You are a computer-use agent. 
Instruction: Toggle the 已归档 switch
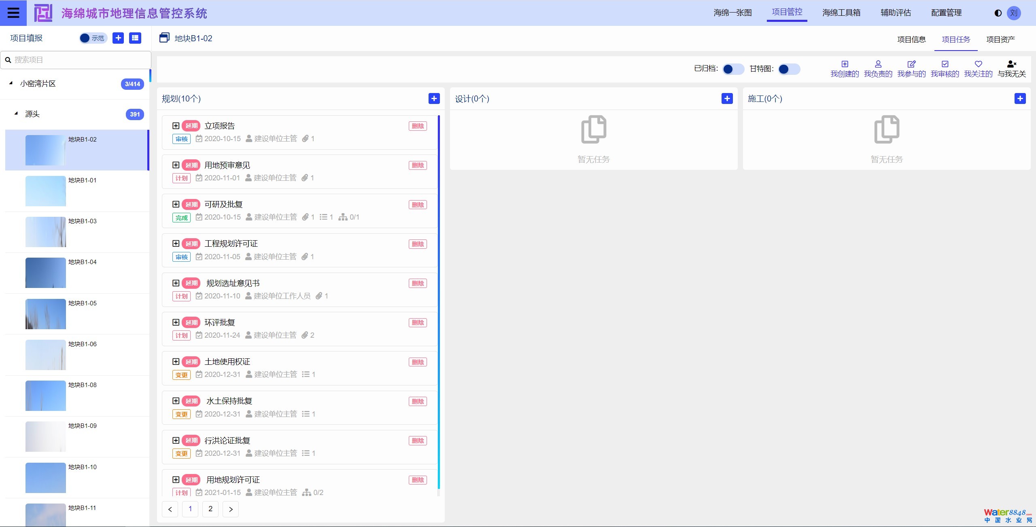pyautogui.click(x=733, y=69)
